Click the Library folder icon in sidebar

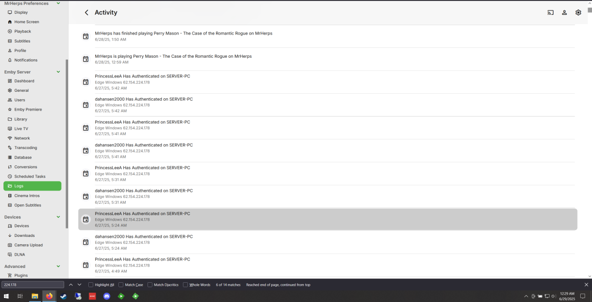pyautogui.click(x=10, y=119)
